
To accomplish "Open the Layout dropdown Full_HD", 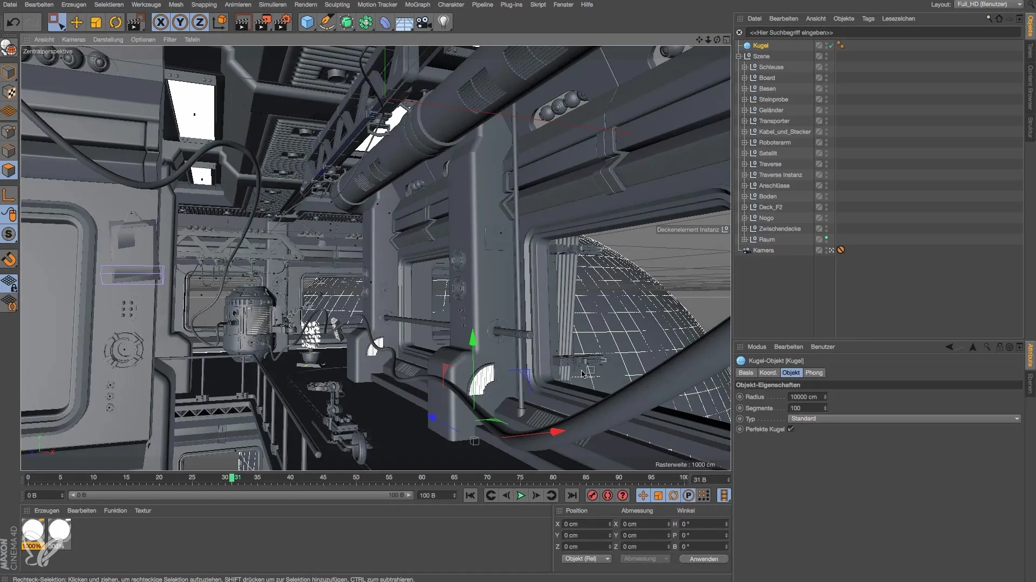I will [x=988, y=4].
